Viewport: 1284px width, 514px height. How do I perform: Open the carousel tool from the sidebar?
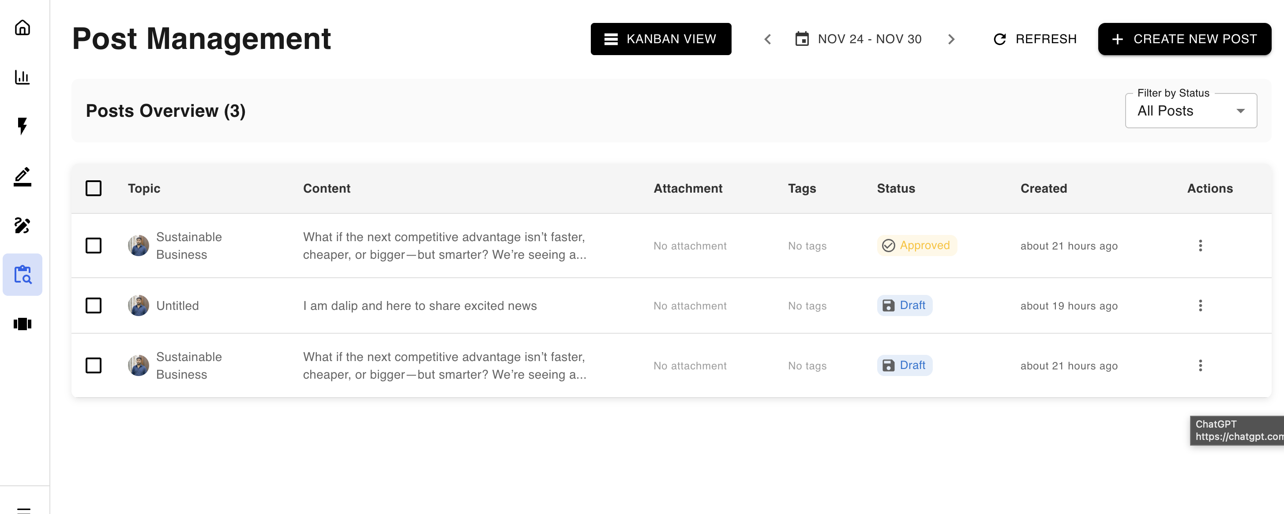(x=23, y=324)
